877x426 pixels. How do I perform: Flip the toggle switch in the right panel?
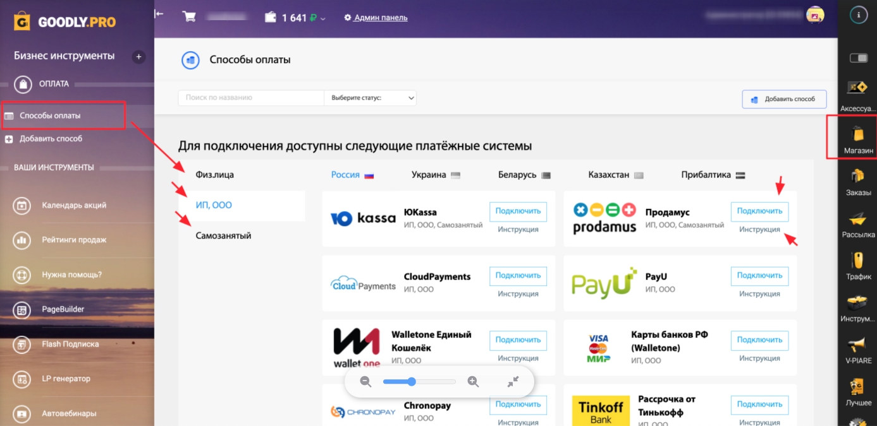[x=858, y=58]
